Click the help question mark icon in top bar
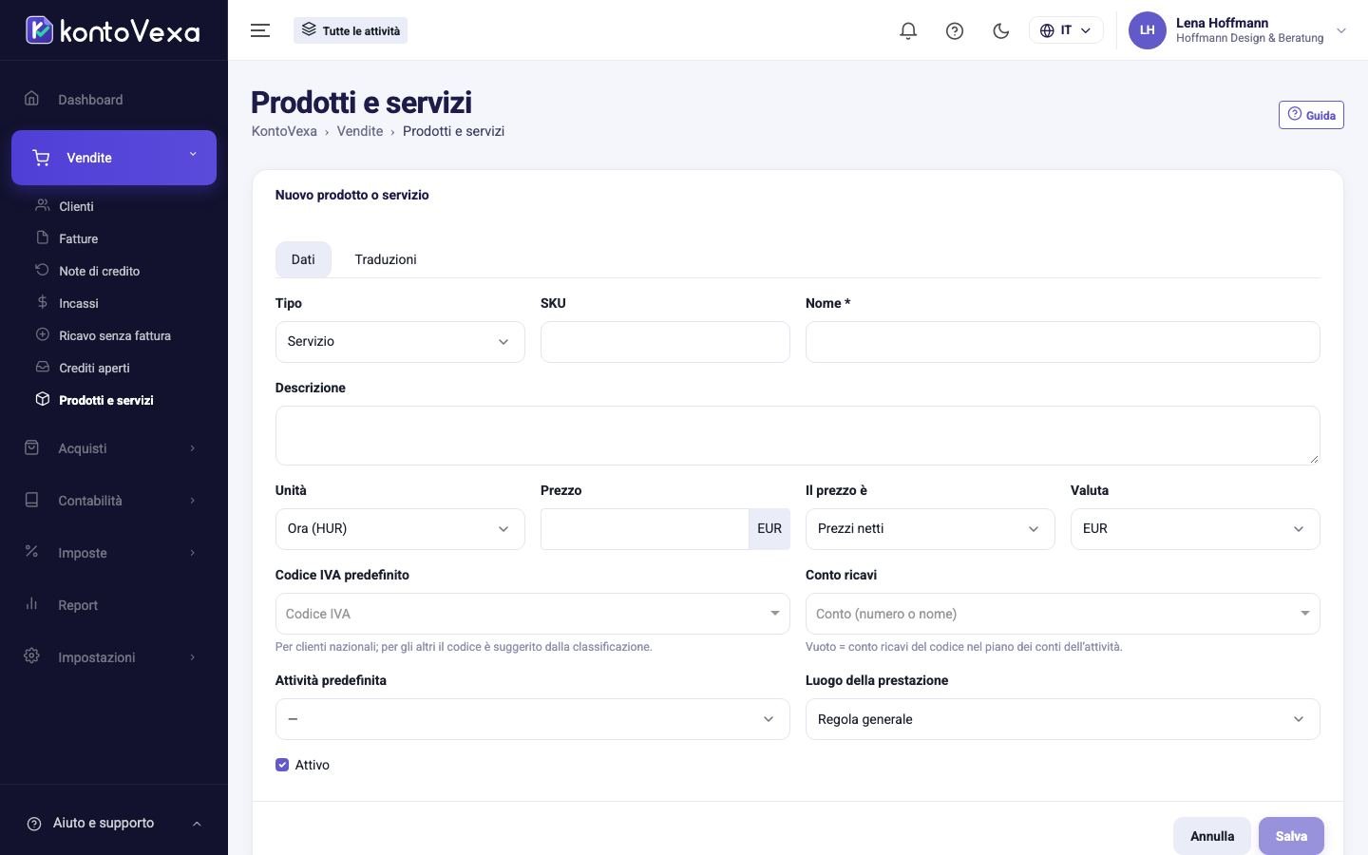The image size is (1368, 855). pyautogui.click(x=955, y=30)
